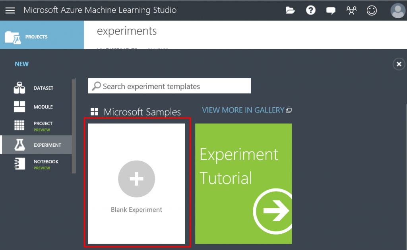
Task: Choose Dataset in the New menu
Action: pyautogui.click(x=36, y=88)
